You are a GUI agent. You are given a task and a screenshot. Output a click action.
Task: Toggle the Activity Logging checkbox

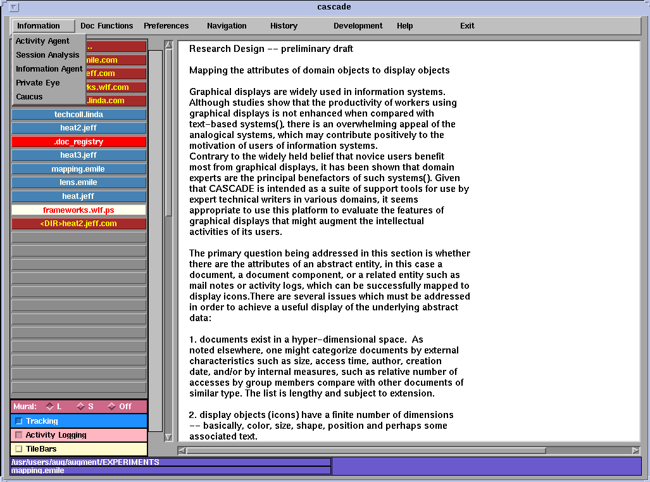click(18, 434)
